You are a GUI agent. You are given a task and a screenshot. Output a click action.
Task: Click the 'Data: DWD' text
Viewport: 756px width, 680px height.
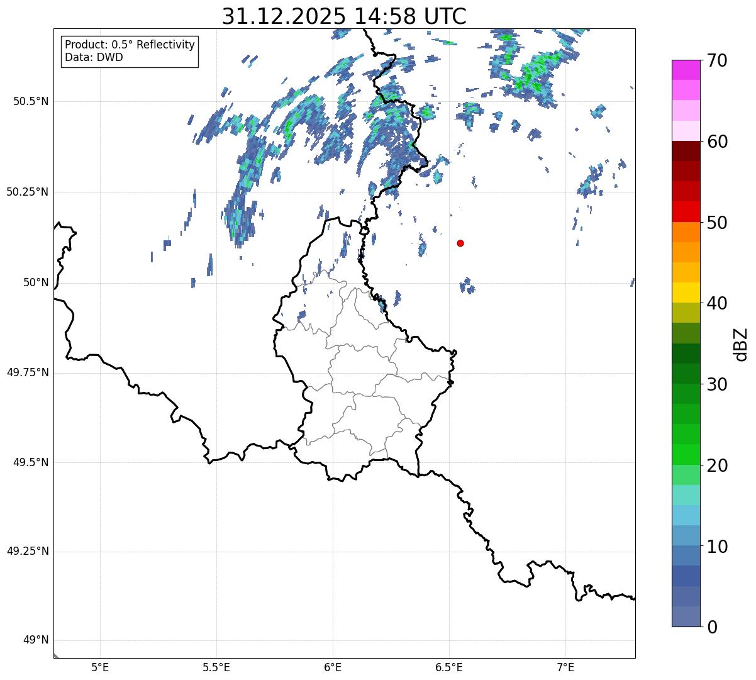point(94,58)
